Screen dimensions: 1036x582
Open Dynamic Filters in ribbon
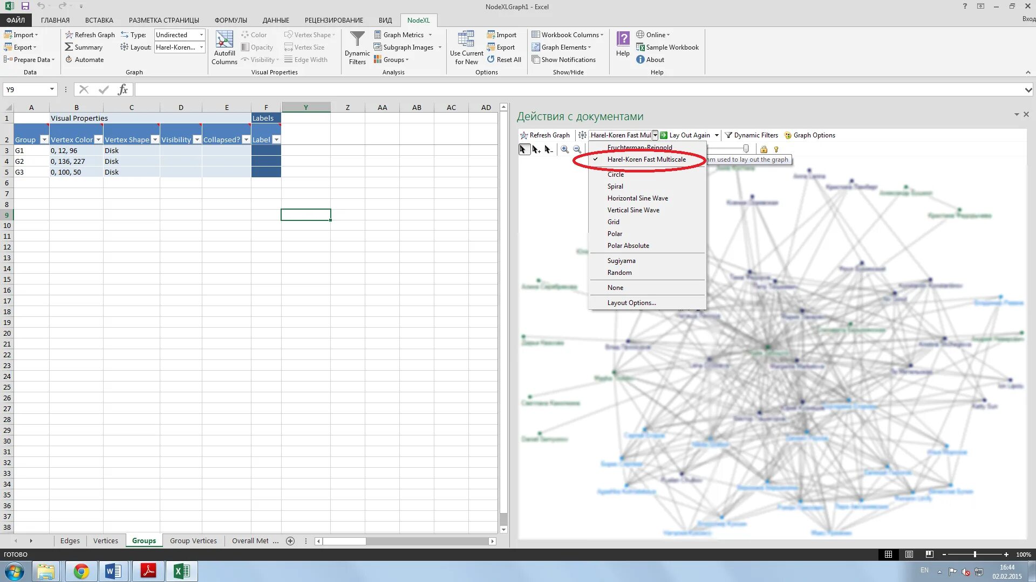click(357, 47)
